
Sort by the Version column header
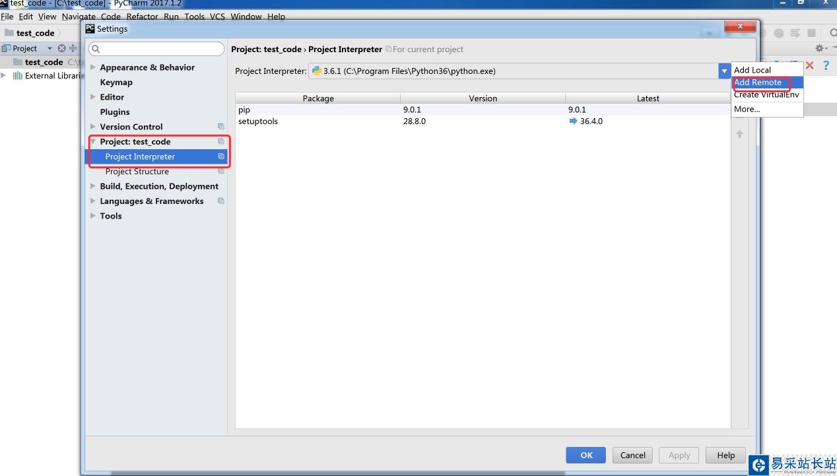(x=483, y=98)
